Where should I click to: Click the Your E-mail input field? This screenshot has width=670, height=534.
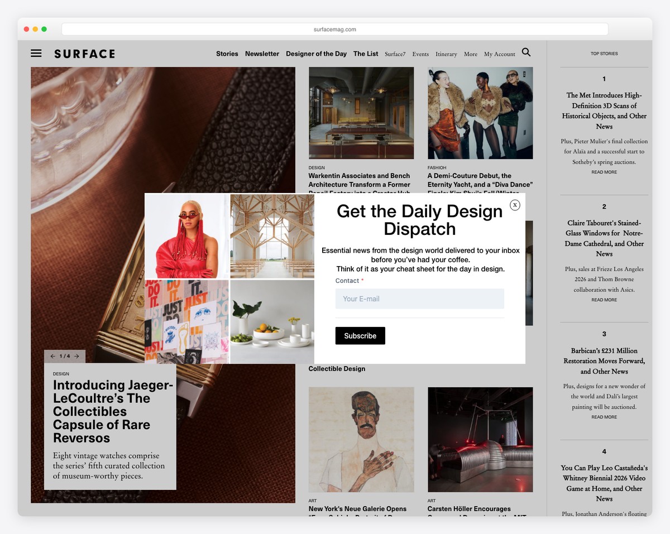(x=420, y=299)
